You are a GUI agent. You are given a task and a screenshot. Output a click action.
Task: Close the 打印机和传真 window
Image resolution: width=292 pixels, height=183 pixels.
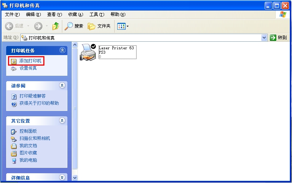285,6
